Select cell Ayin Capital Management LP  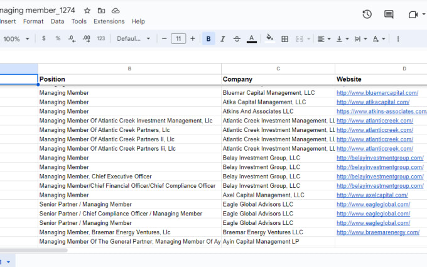278,242
